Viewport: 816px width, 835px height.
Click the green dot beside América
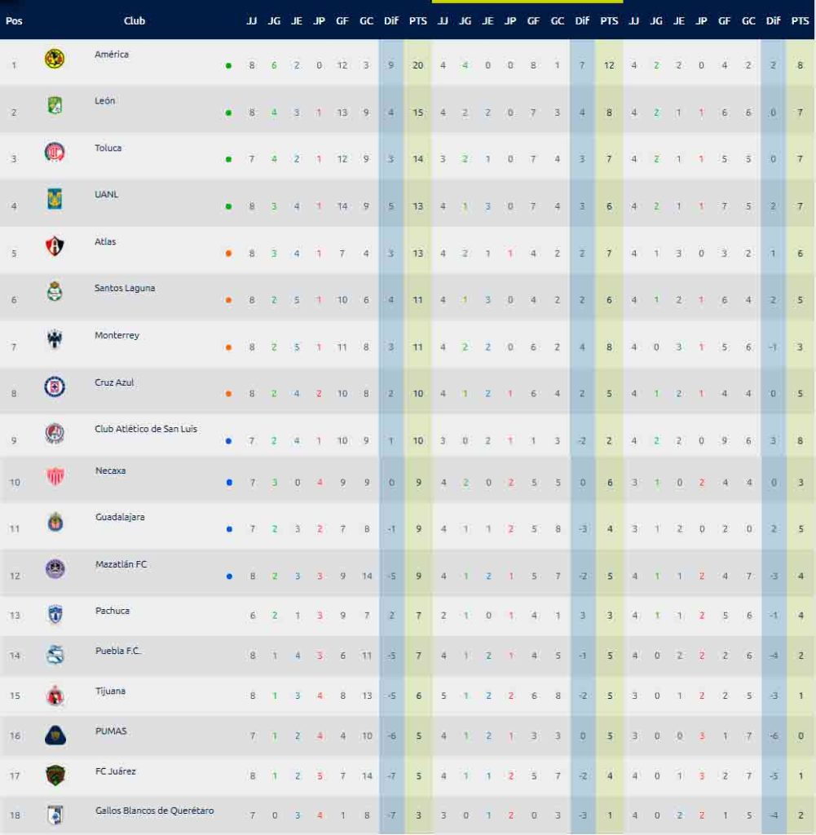click(228, 66)
